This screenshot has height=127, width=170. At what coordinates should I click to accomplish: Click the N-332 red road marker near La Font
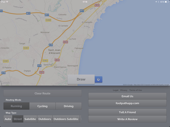coord(65,42)
